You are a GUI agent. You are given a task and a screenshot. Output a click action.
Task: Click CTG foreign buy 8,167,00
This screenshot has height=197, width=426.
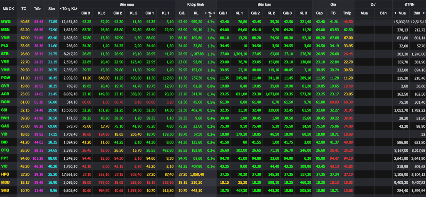(x=402, y=151)
